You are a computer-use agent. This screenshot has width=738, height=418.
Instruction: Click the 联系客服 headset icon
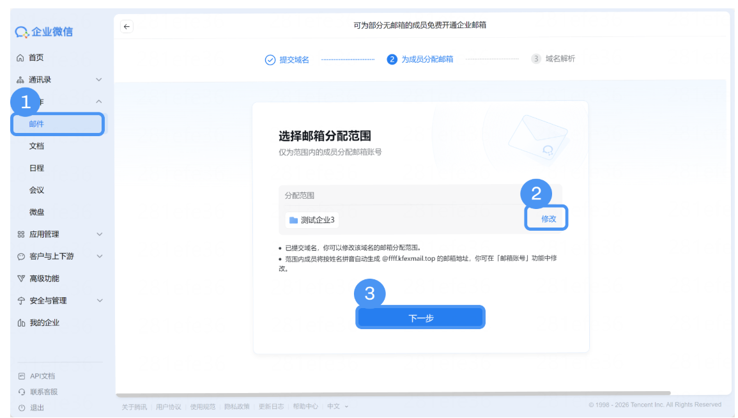22,392
